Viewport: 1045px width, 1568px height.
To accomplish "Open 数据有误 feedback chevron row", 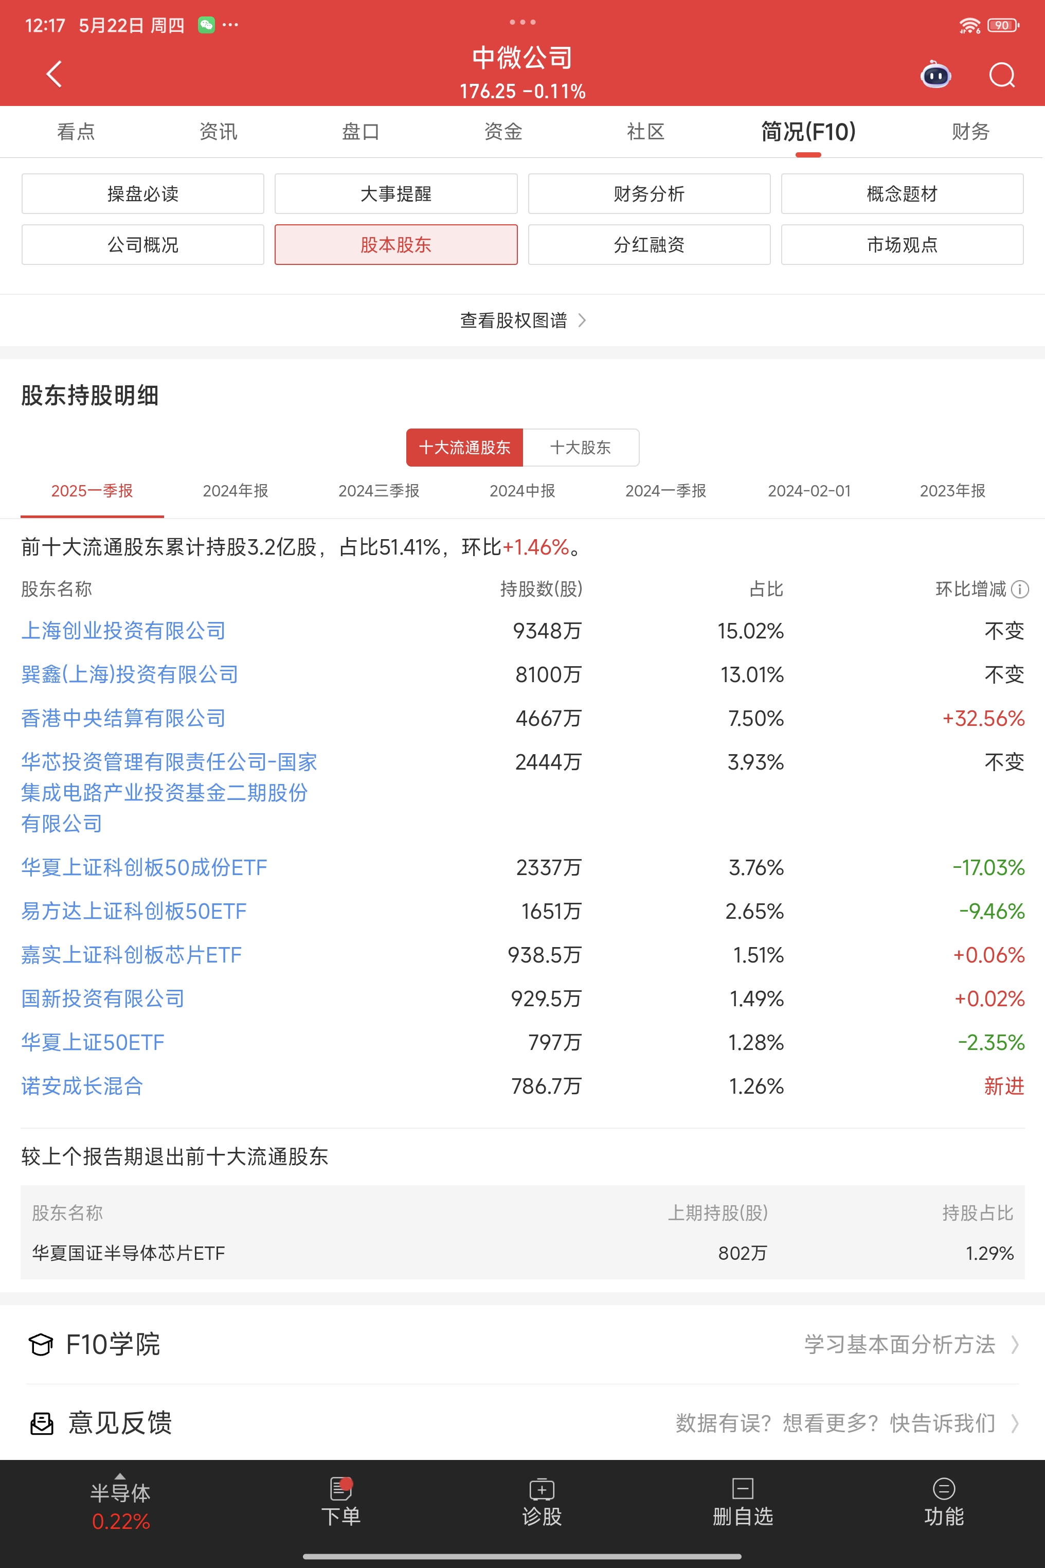I will [847, 1423].
